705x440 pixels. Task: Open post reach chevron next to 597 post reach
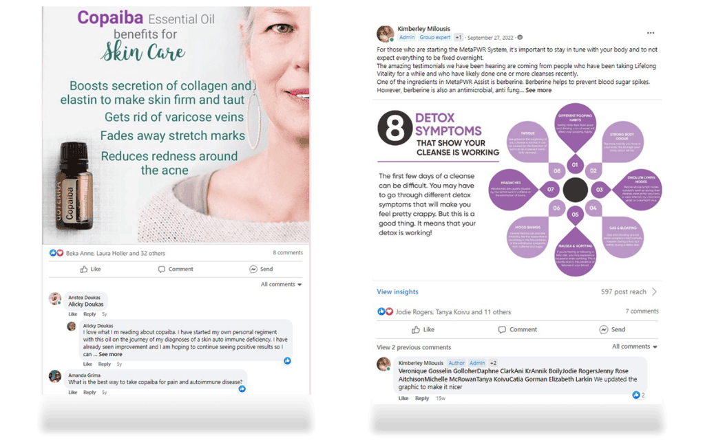[x=654, y=291]
